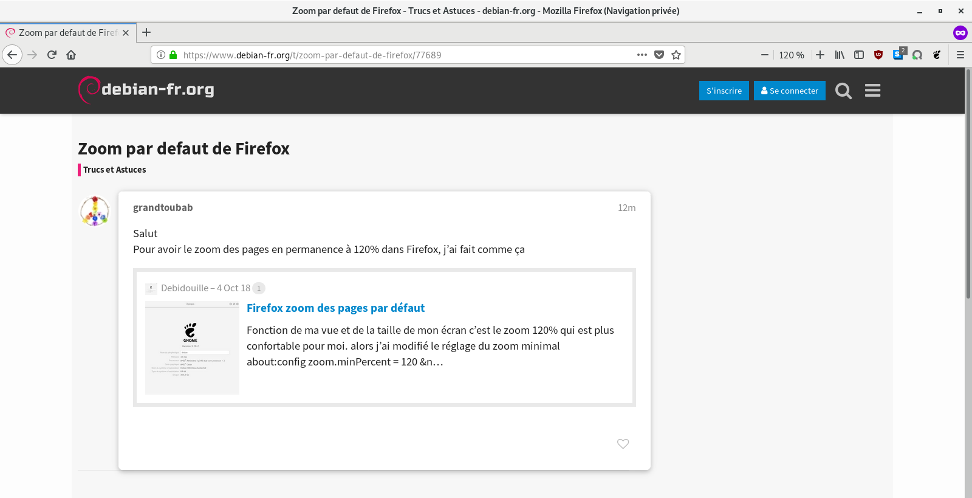Click the vertical page scrollbar

coord(968,182)
